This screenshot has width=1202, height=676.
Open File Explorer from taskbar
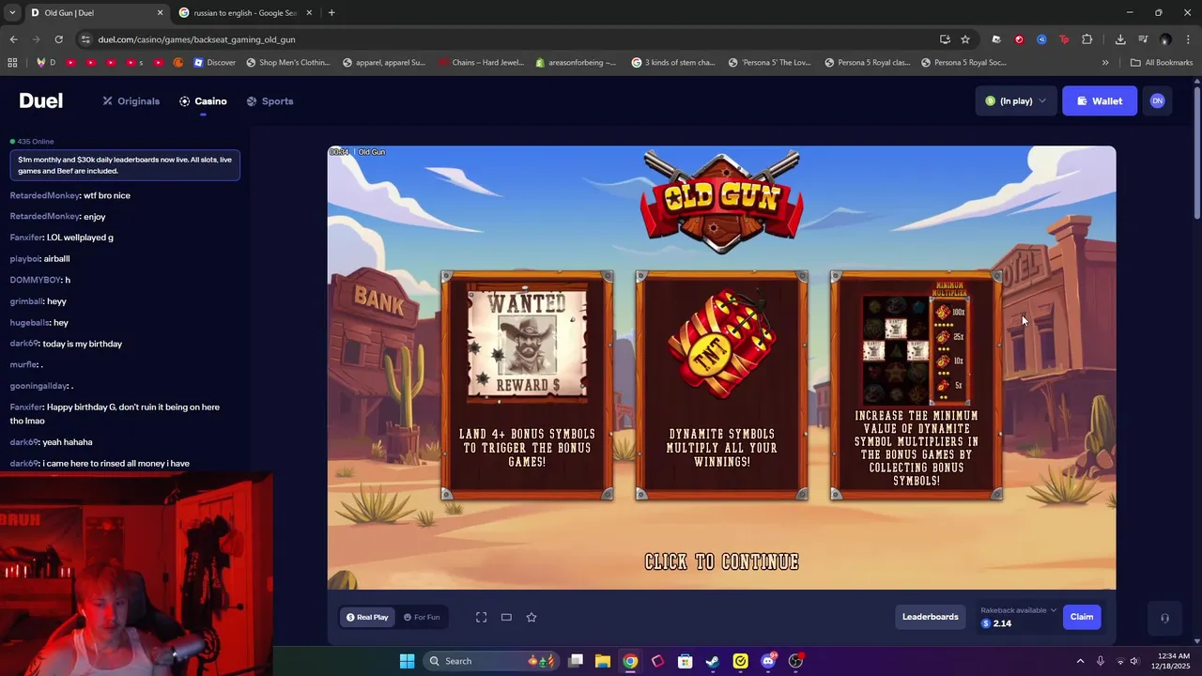(x=603, y=661)
